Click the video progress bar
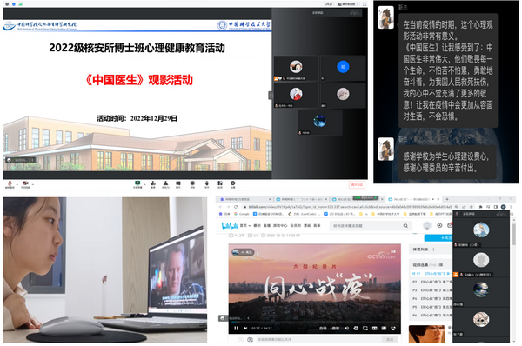The width and height of the screenshot is (522, 346). coord(315,322)
